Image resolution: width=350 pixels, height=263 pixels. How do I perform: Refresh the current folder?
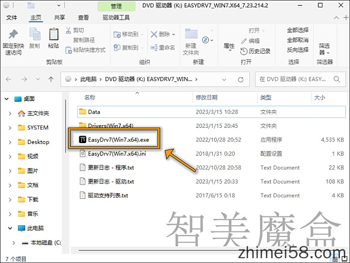point(241,80)
